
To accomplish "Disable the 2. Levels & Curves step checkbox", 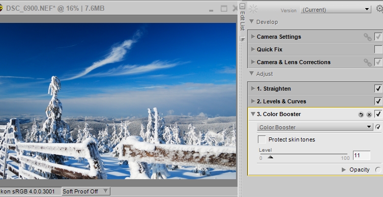I will [378, 101].
